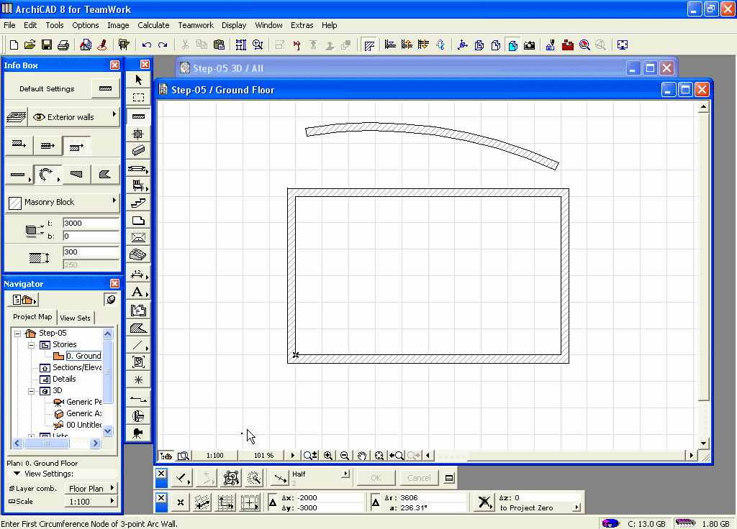Screen dimensions: 737x529
Task: Toggle the delta x relative coordinate button
Action: point(273,502)
